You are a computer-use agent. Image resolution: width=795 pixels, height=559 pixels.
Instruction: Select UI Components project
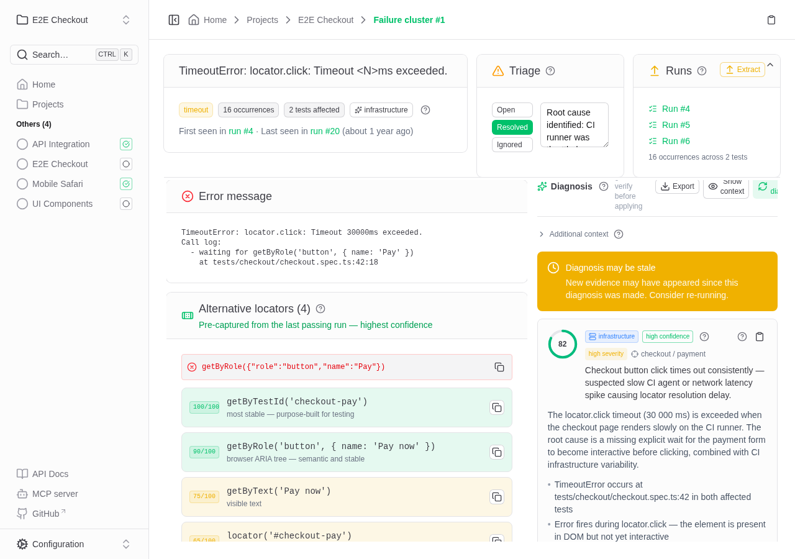coord(62,204)
